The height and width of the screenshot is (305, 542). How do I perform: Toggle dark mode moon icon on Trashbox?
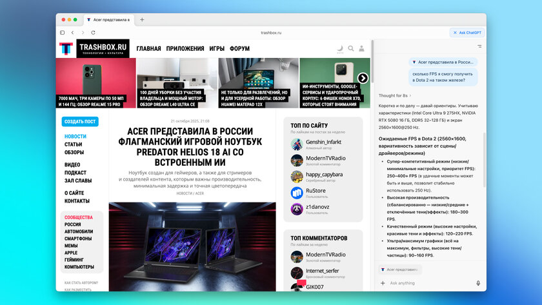coord(339,48)
